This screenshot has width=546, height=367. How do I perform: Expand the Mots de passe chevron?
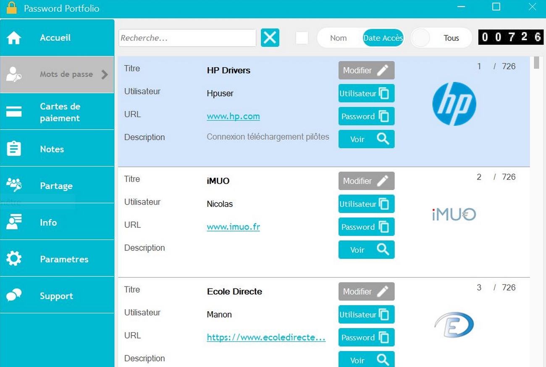pyautogui.click(x=105, y=75)
